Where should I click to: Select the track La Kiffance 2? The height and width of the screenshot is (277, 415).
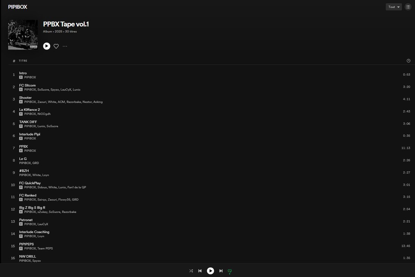point(29,110)
